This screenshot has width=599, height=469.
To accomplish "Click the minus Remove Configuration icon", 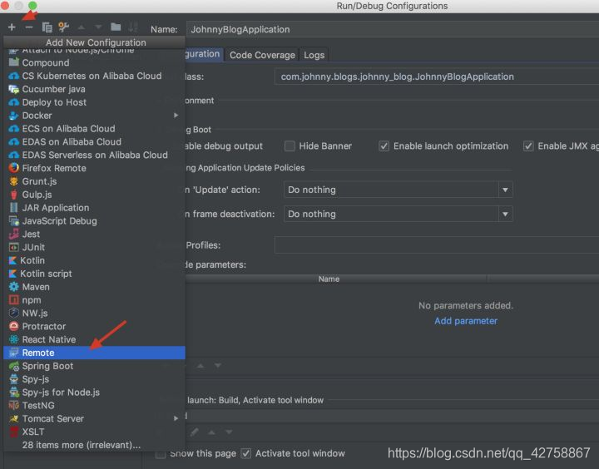I will point(29,27).
